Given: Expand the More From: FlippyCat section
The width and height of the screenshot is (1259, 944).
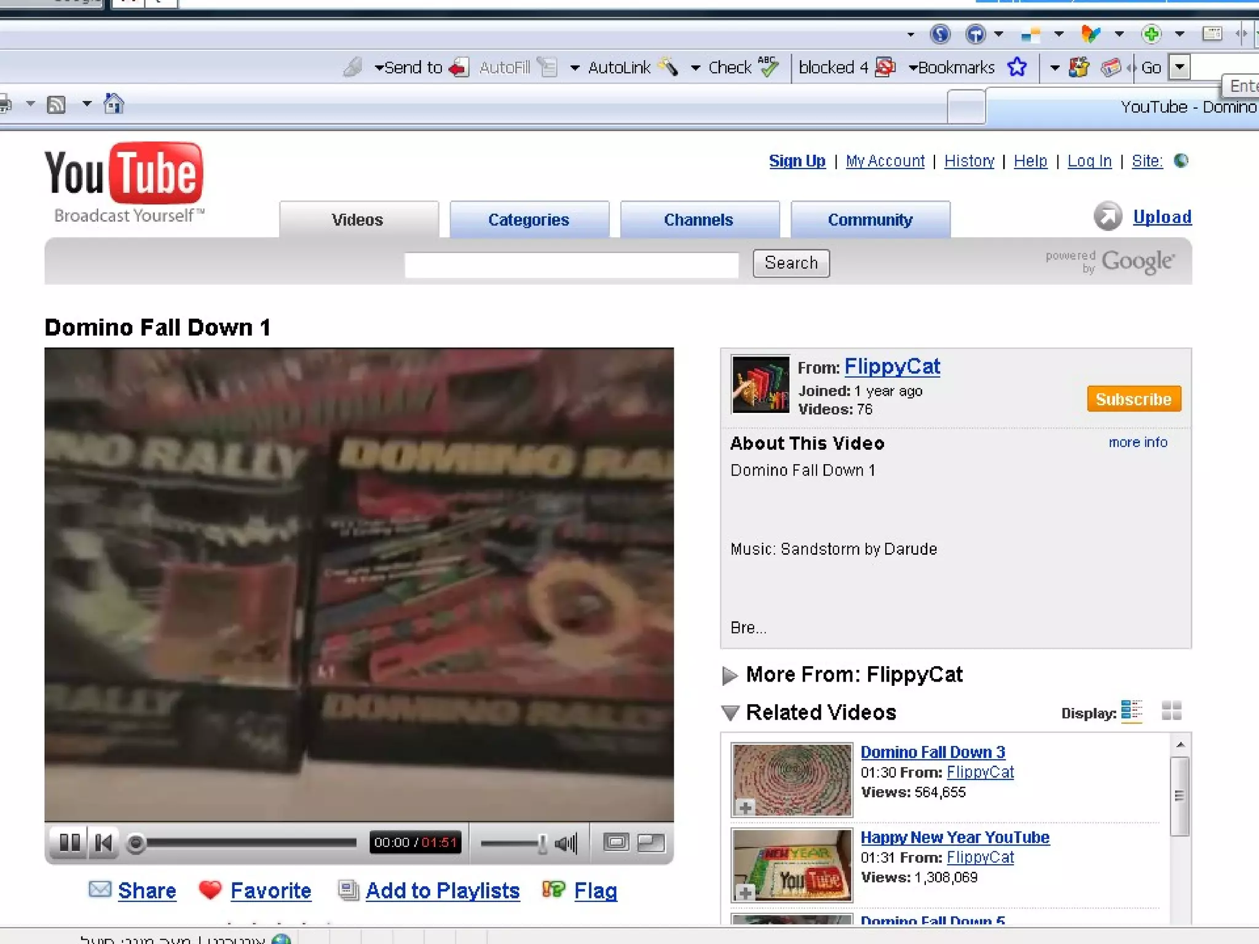Looking at the screenshot, I should [730, 675].
